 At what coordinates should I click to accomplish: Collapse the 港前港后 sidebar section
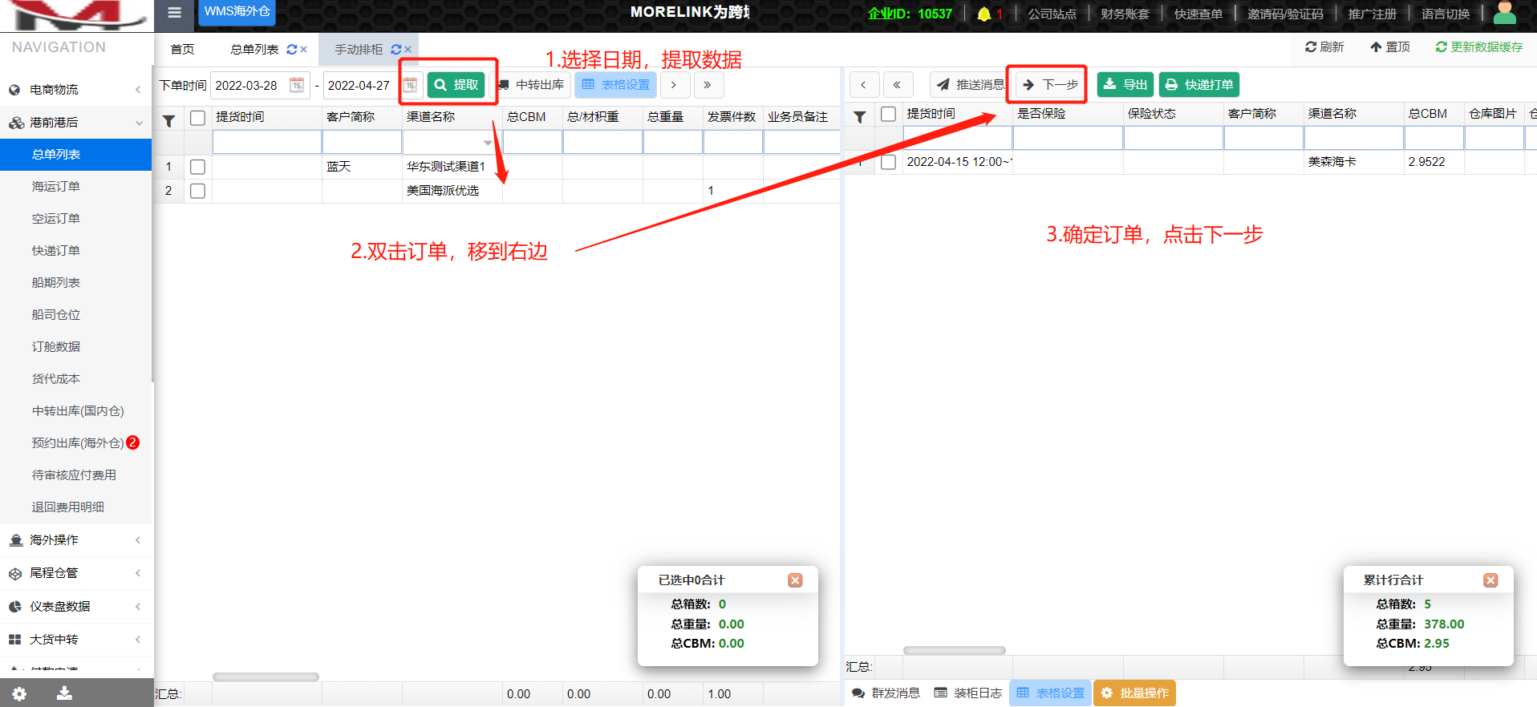pos(76,123)
